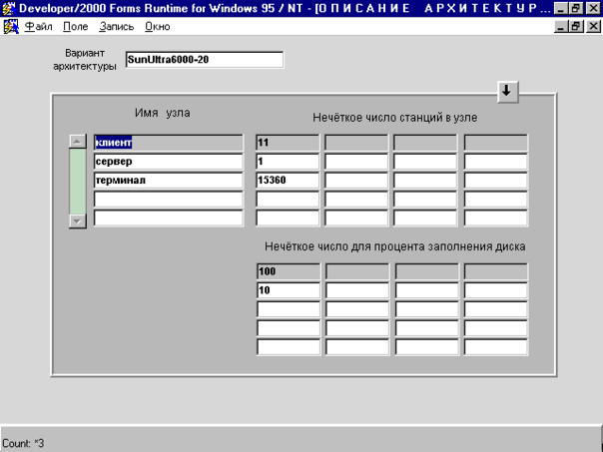Click the disk fill percent heading label
This screenshot has height=452, width=603.
[x=395, y=246]
